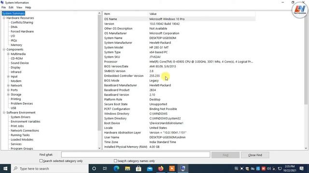Select Sound Device in the tree
Screen dimensions: 309x173
click(20, 63)
